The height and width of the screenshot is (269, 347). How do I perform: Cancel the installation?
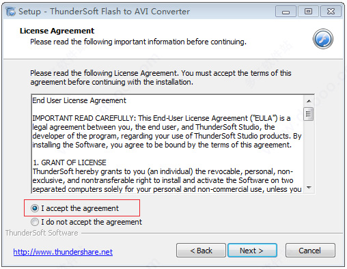[310, 251]
